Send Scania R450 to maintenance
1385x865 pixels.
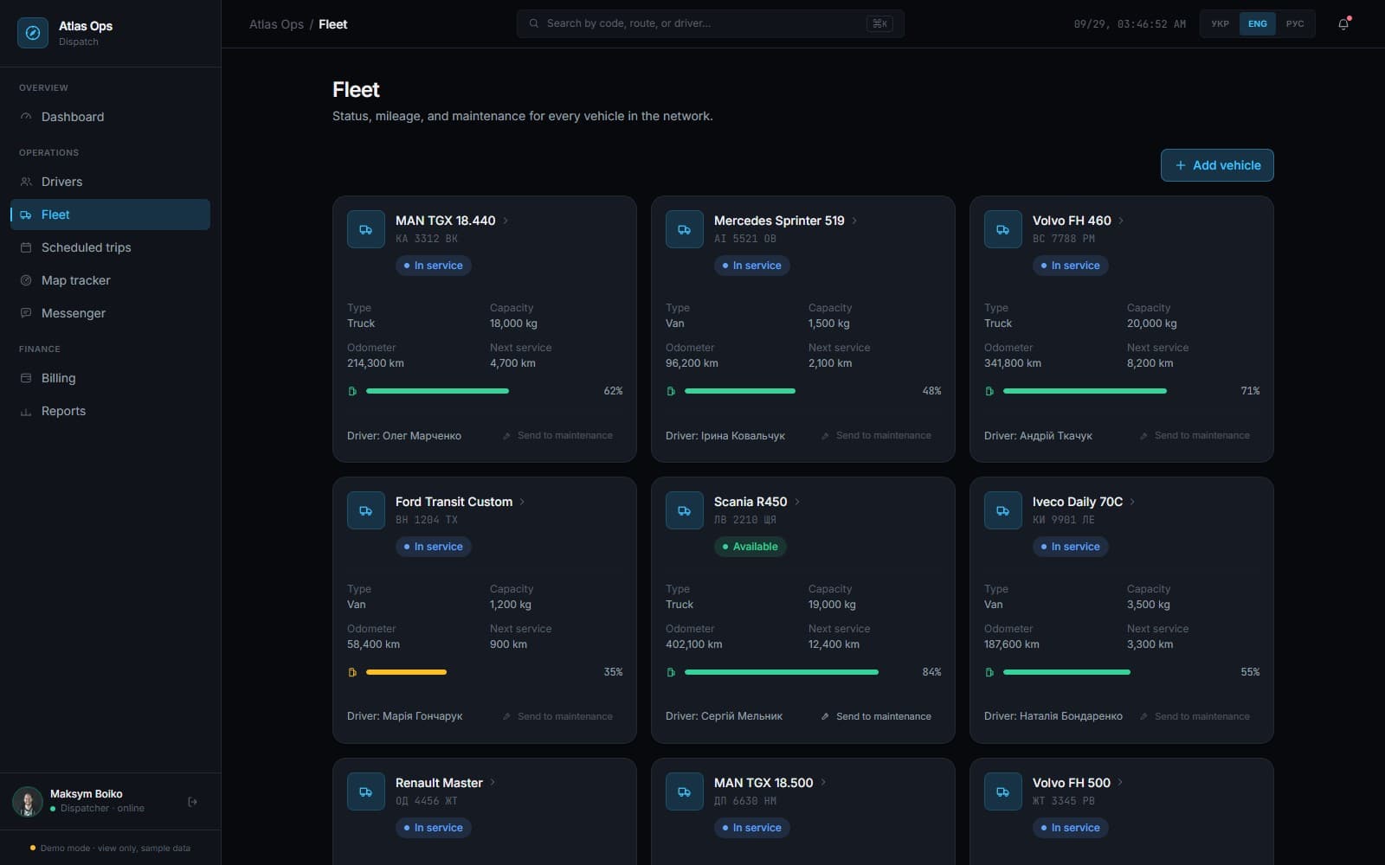tap(877, 716)
